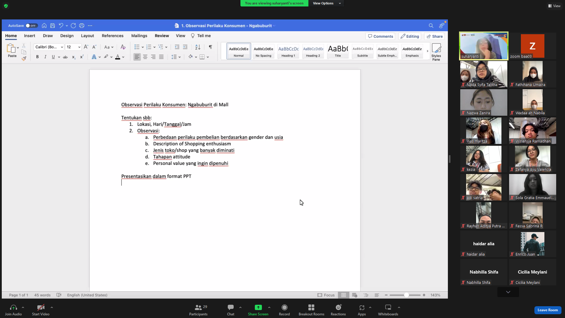The image size is (565, 318).
Task: Click the Paste clipboard icon
Action: pyautogui.click(x=11, y=50)
